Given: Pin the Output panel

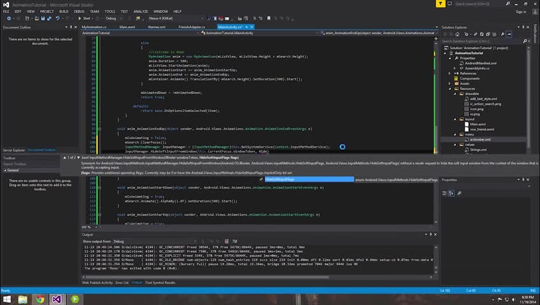Looking at the screenshot, I should coord(430,234).
